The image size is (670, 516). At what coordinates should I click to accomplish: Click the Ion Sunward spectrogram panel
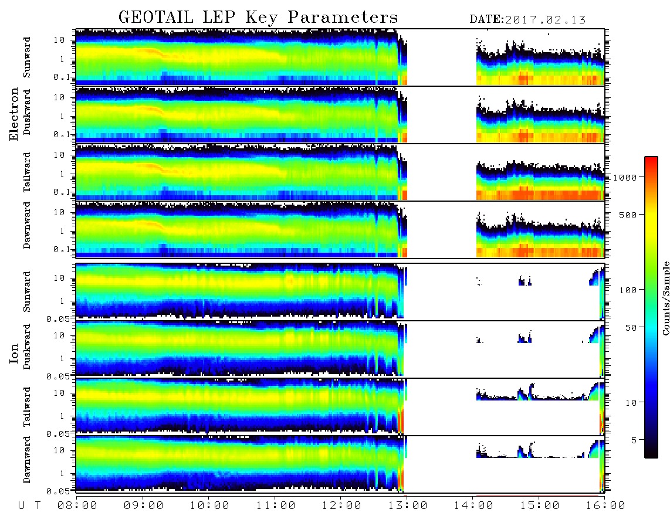tap(340, 292)
